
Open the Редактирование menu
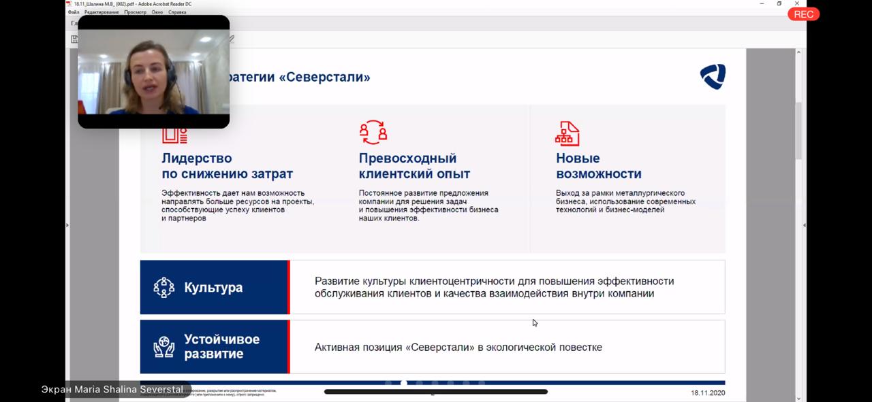(x=102, y=12)
